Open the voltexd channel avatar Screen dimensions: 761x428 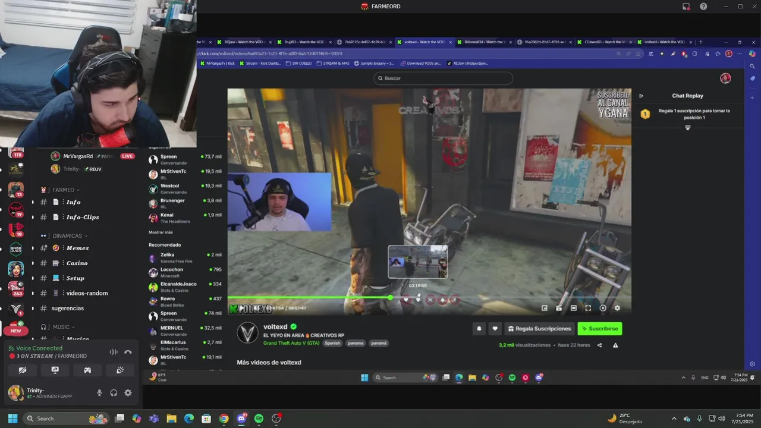(247, 333)
